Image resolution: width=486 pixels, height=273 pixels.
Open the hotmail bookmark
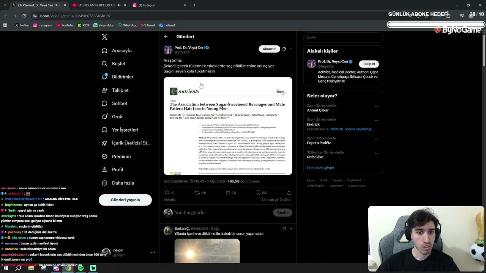tap(167, 25)
